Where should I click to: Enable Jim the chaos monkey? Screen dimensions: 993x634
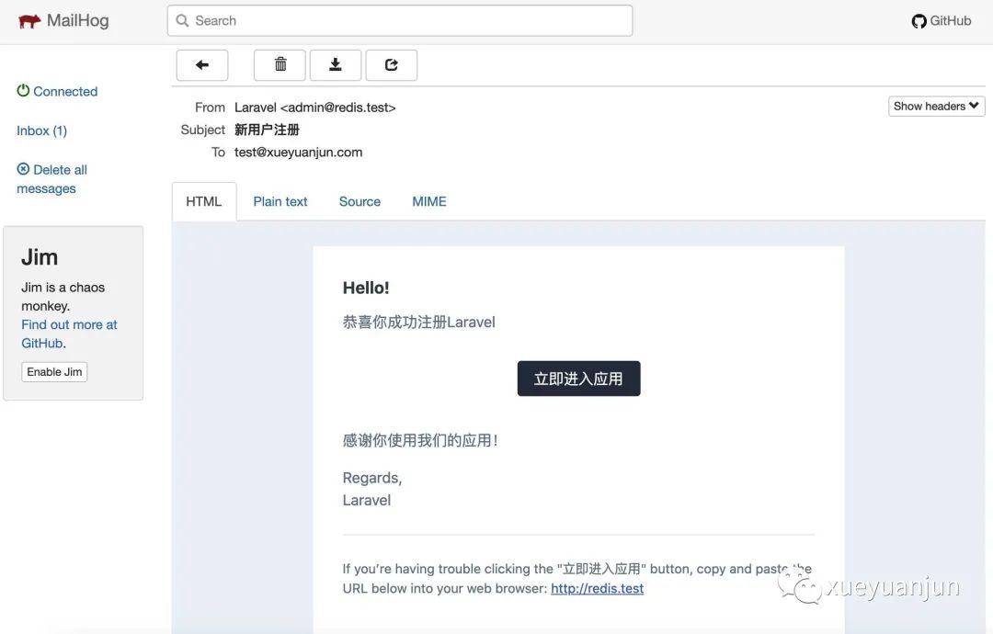point(53,371)
